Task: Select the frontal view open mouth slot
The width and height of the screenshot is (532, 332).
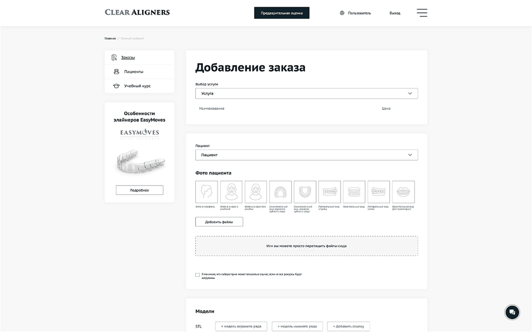Action: point(404,192)
